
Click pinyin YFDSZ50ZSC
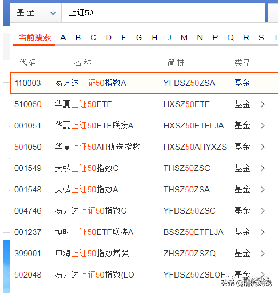[189, 211]
